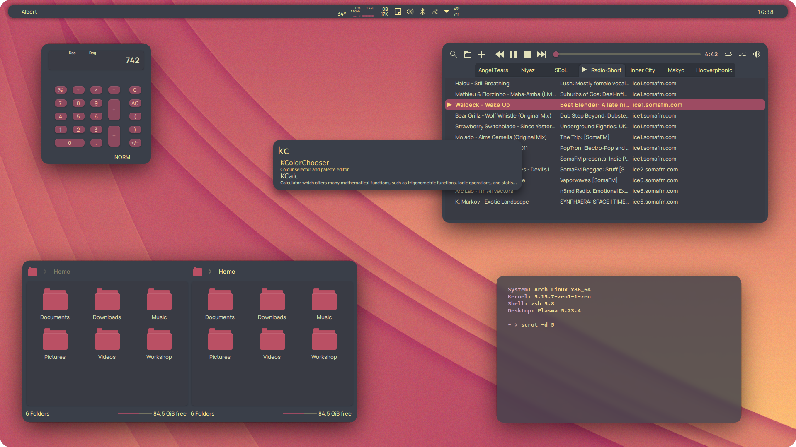Viewport: 796px width, 447px height.
Task: Switch to Inner City playlist tab
Action: (643, 70)
